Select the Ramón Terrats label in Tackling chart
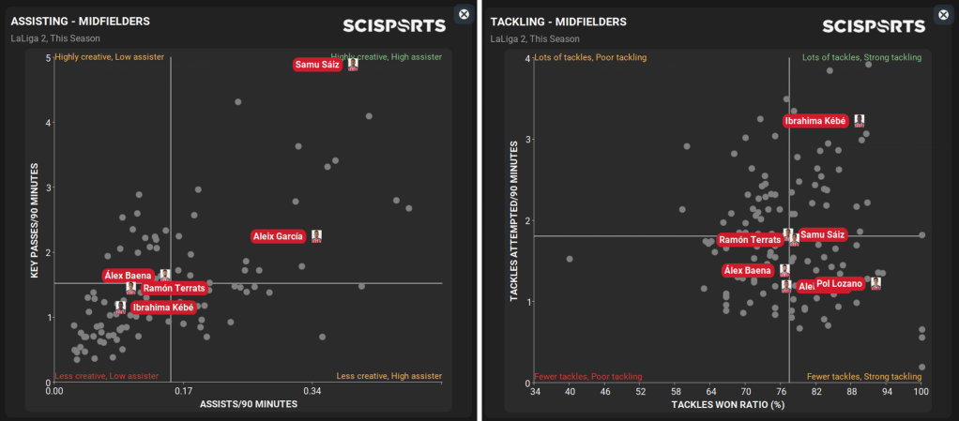Screen dimensions: 959x421 coord(749,240)
